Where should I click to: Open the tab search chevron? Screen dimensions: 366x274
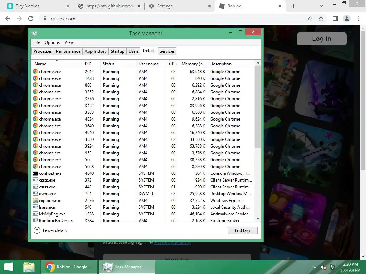[x=321, y=6]
